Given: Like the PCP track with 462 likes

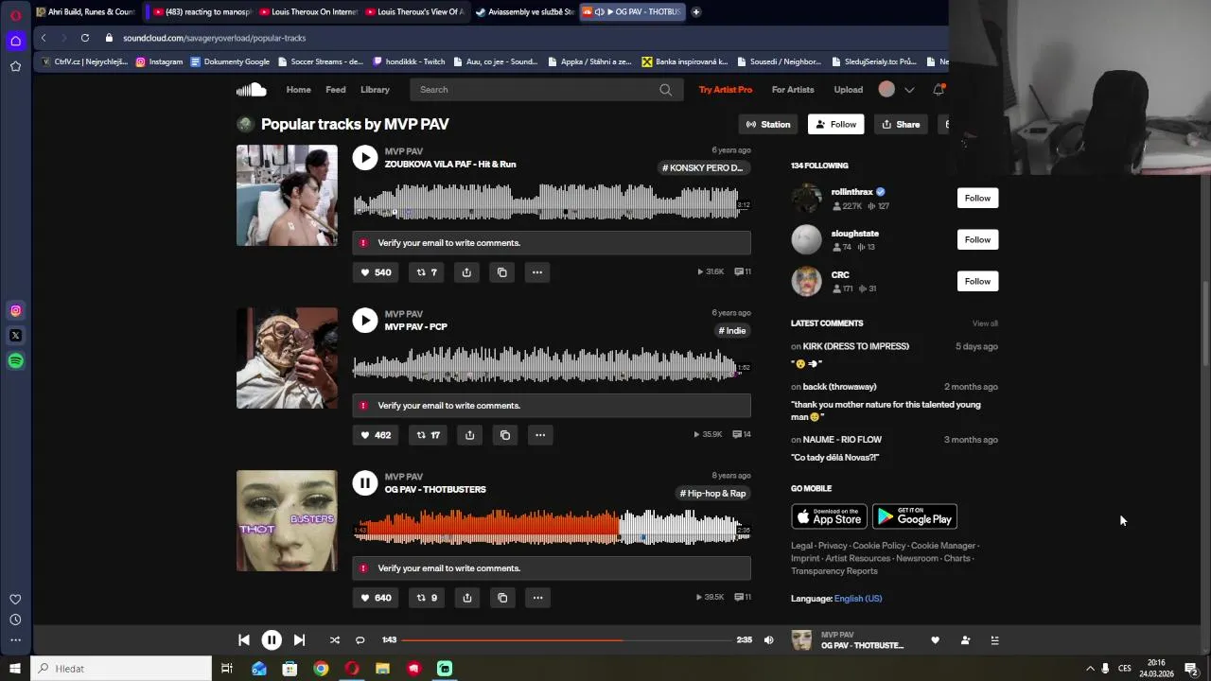Looking at the screenshot, I should (x=376, y=435).
